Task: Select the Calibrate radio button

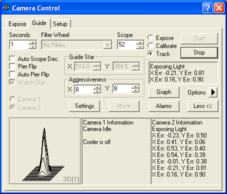Action: point(150,45)
